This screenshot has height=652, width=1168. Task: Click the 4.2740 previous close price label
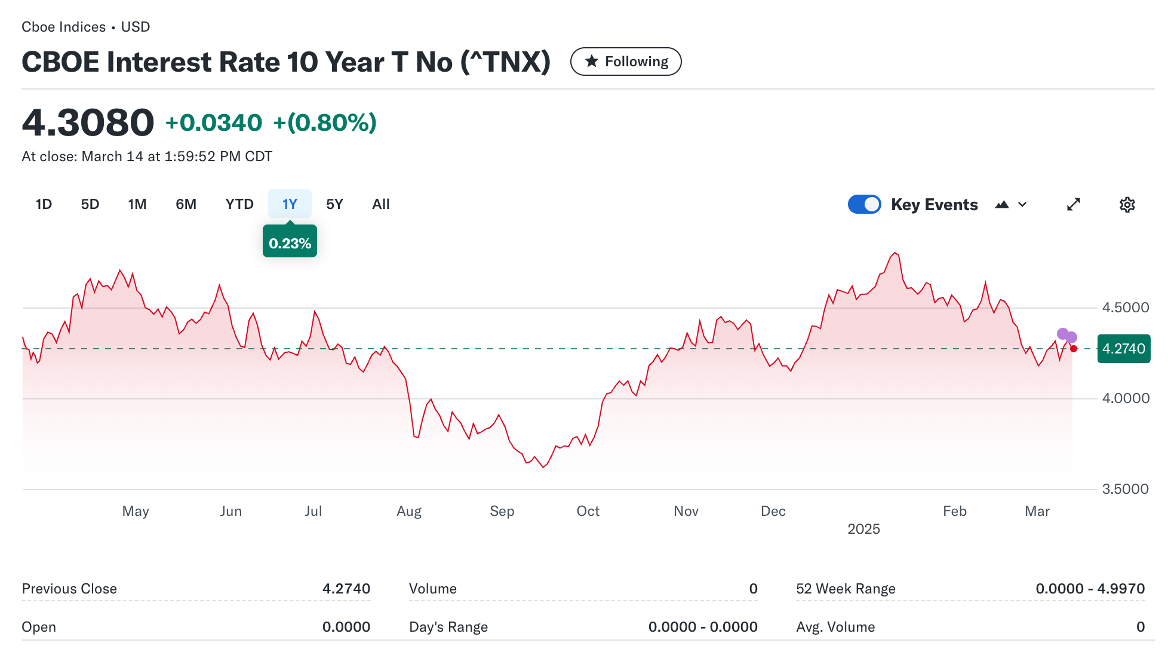[x=1123, y=349]
